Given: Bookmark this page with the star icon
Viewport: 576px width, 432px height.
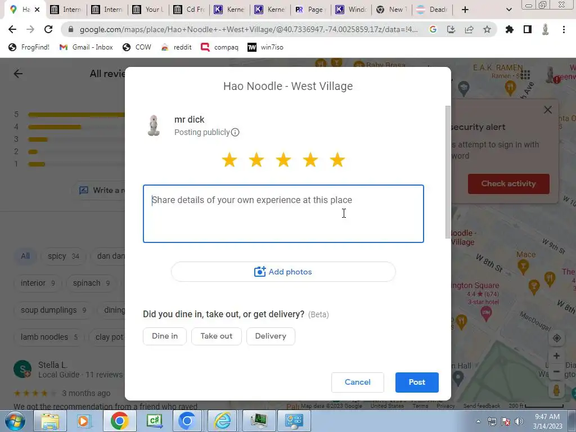Looking at the screenshot, I should (487, 29).
